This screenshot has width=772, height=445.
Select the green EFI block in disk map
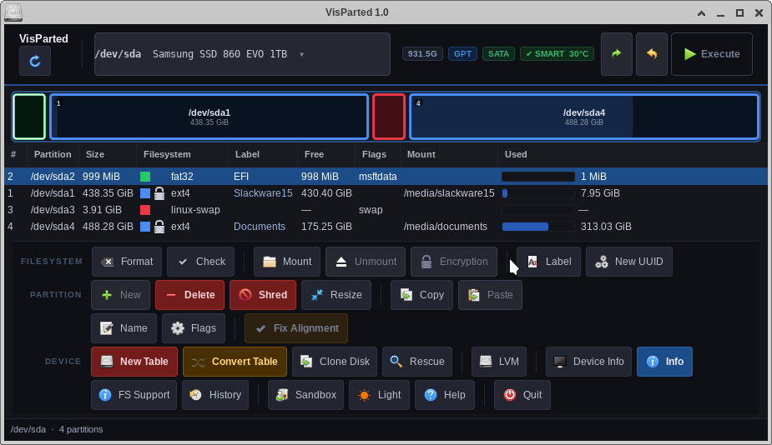tap(29, 117)
